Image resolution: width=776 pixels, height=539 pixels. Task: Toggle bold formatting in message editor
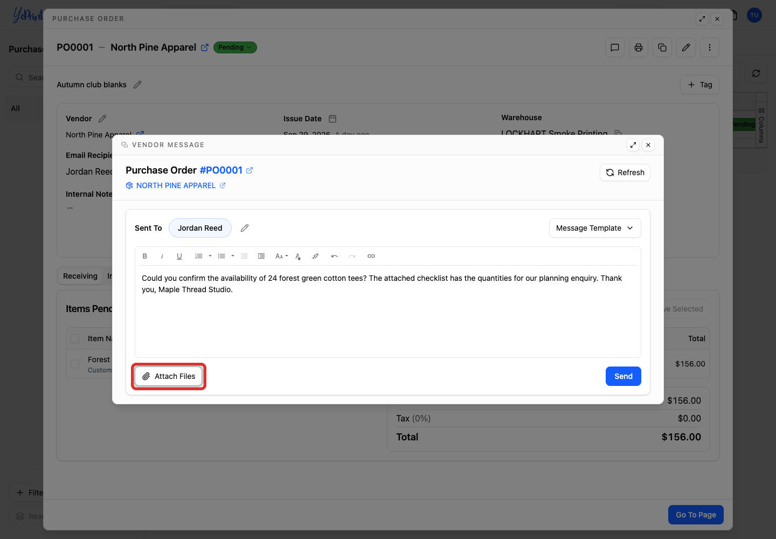[x=145, y=256]
